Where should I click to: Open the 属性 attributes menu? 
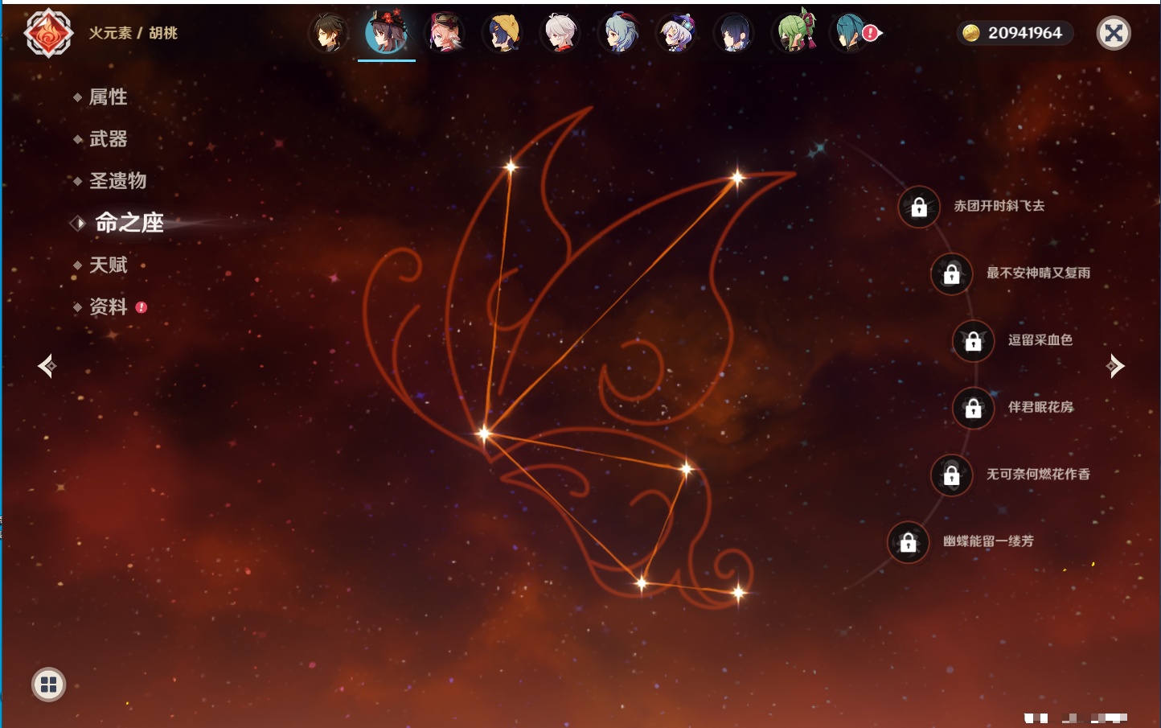[x=108, y=97]
